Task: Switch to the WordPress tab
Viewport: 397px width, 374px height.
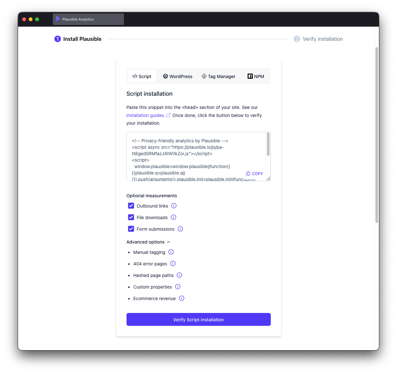Action: [x=178, y=76]
